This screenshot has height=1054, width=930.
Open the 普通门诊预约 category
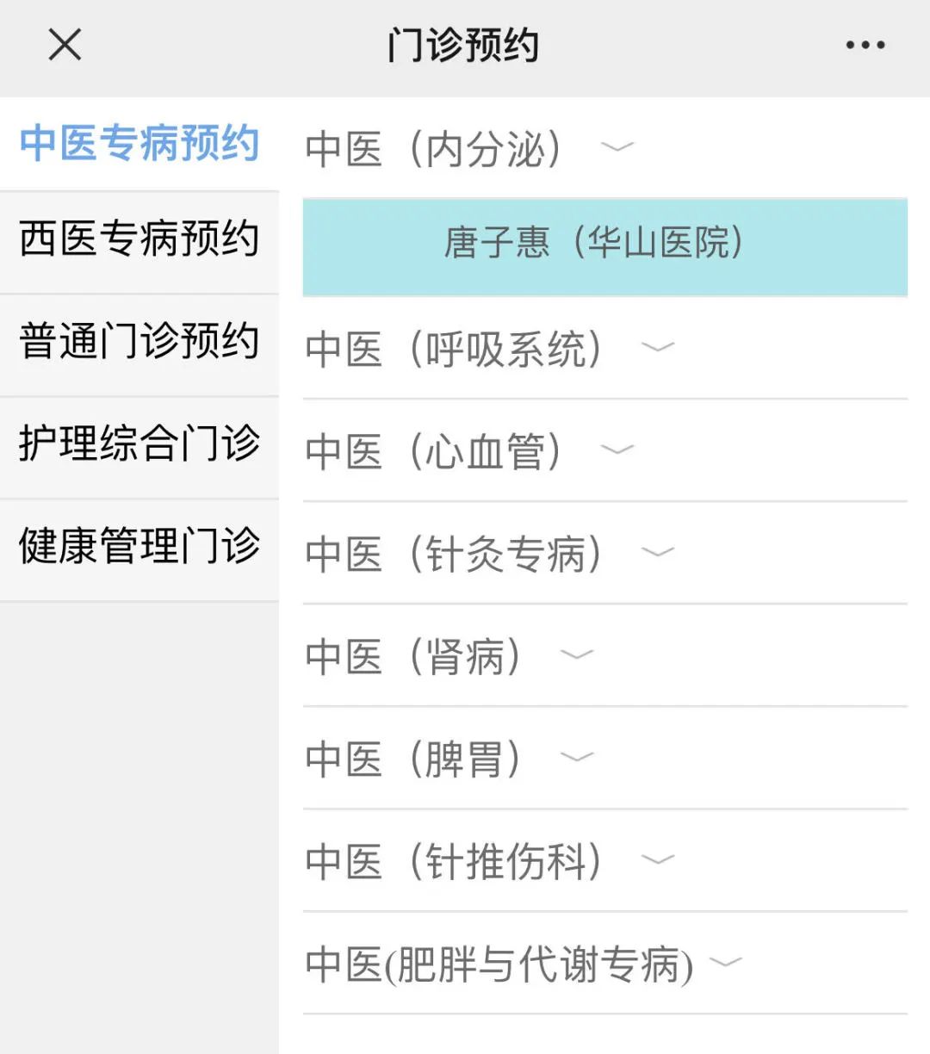click(139, 341)
